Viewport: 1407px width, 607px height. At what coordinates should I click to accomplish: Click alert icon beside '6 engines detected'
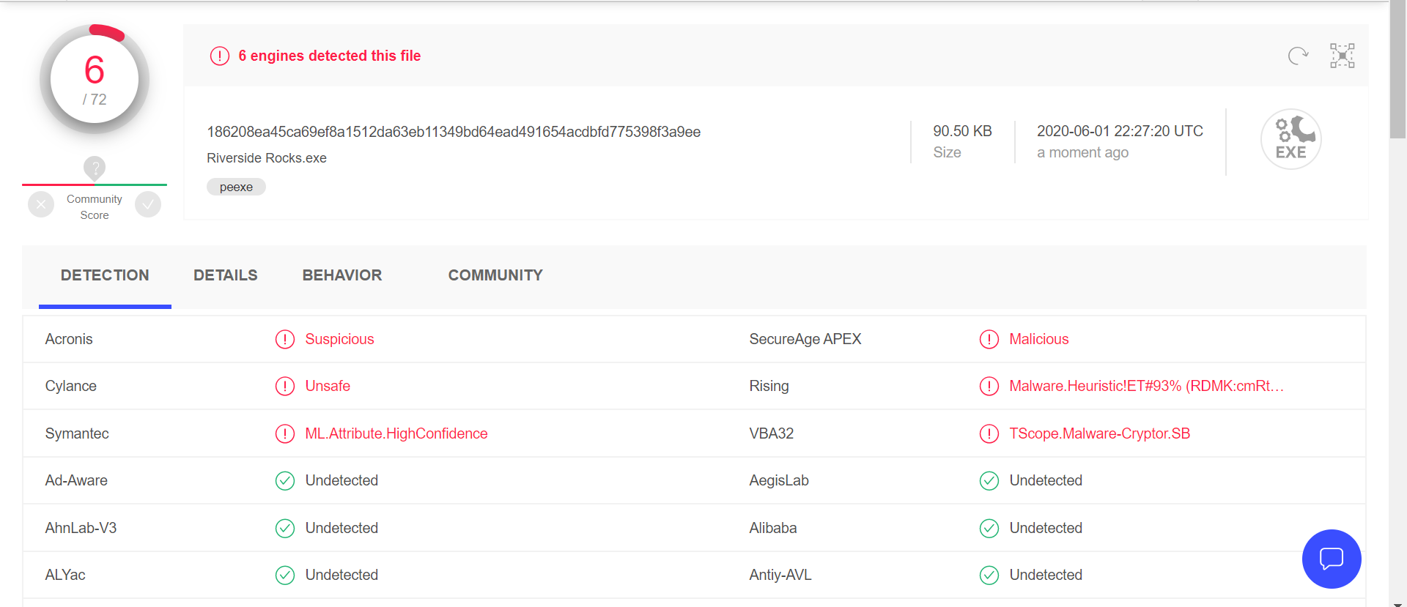tap(220, 56)
